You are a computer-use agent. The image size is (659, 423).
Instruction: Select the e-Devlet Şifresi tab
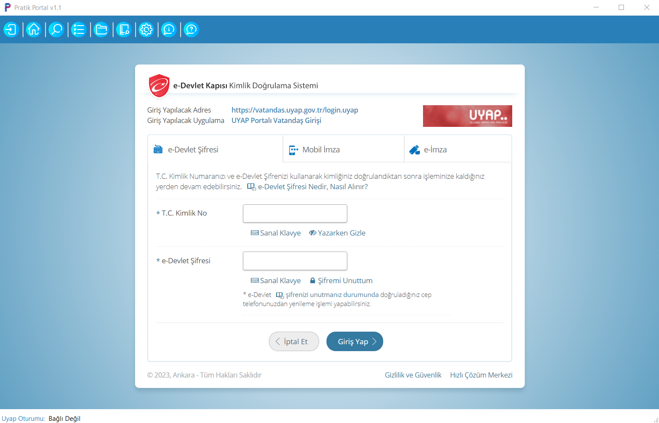[x=193, y=150]
